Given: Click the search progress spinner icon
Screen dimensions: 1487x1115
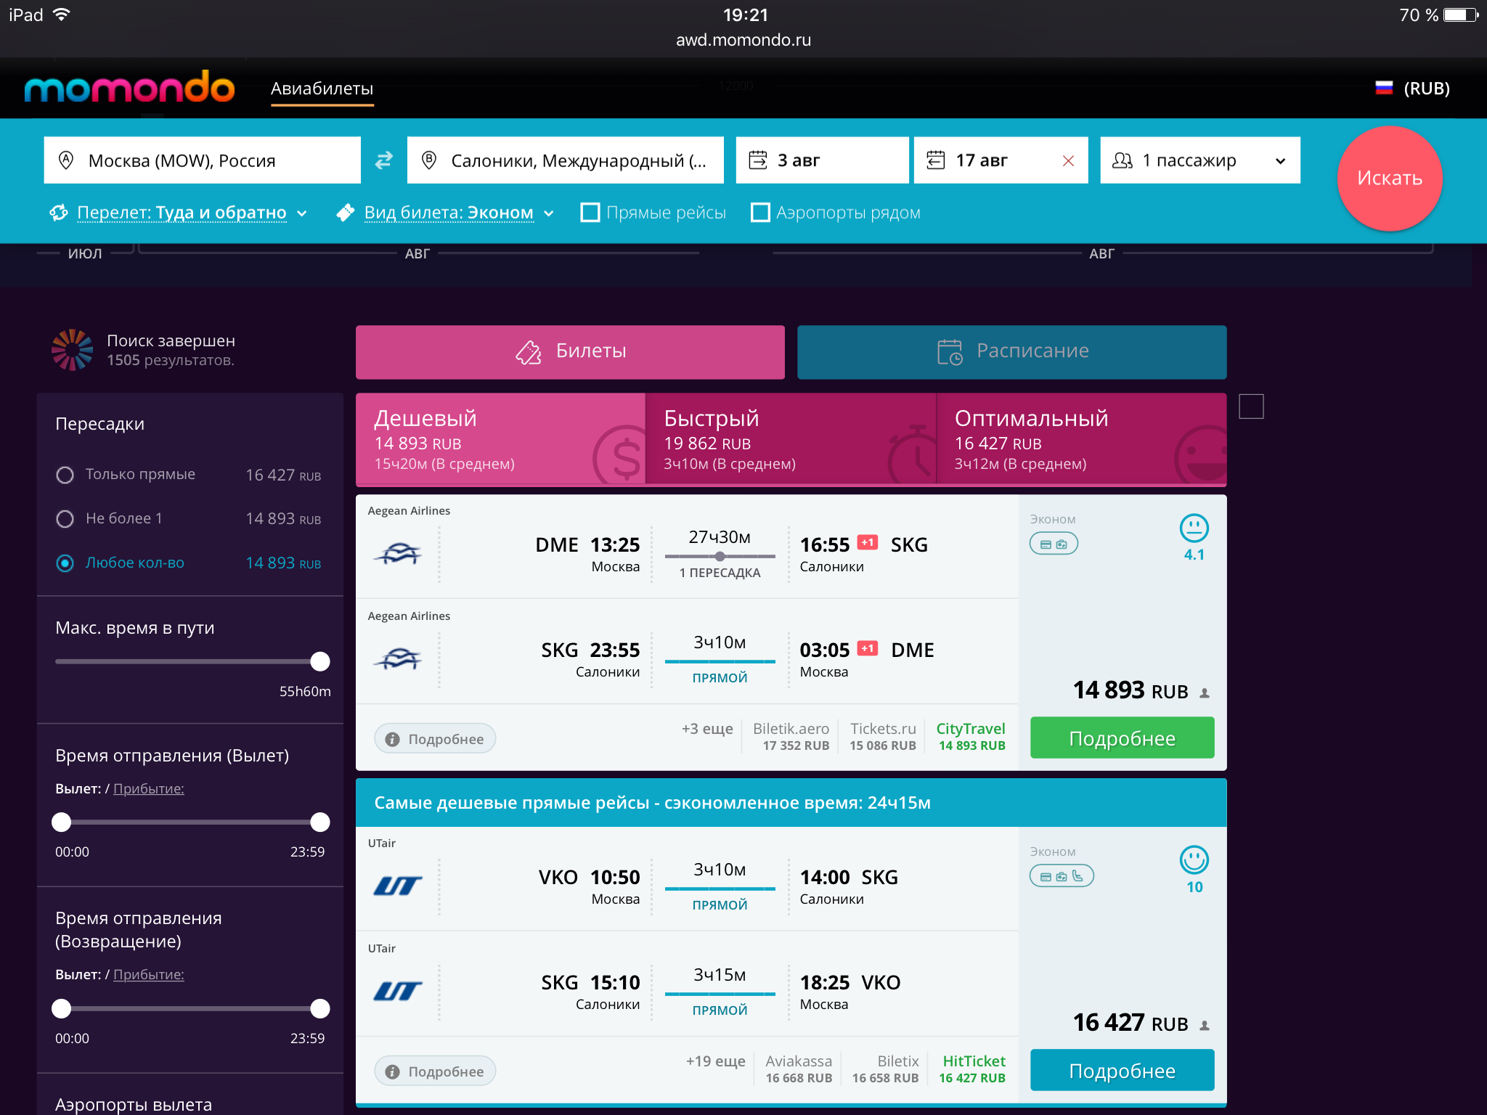Looking at the screenshot, I should [x=72, y=350].
